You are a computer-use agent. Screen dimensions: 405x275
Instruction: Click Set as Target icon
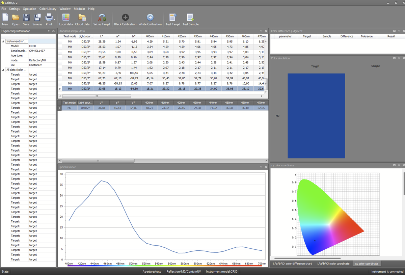point(102,18)
